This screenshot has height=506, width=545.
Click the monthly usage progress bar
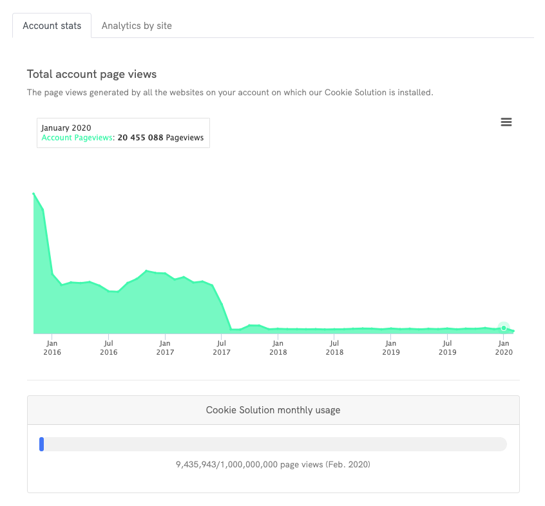pyautogui.click(x=273, y=444)
